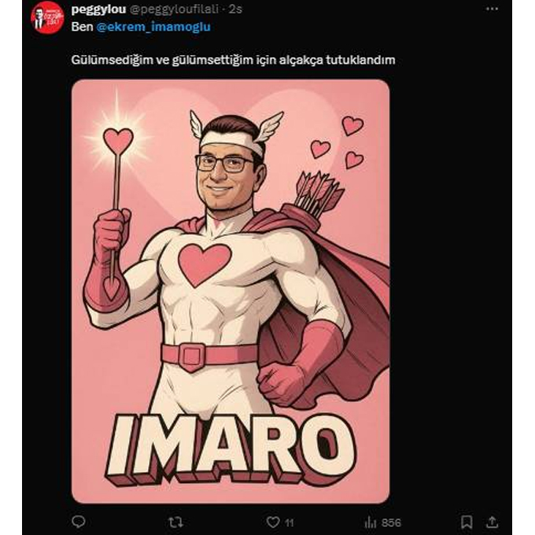Open the pink superhero cartoon image
The image size is (535, 535).
point(231,291)
